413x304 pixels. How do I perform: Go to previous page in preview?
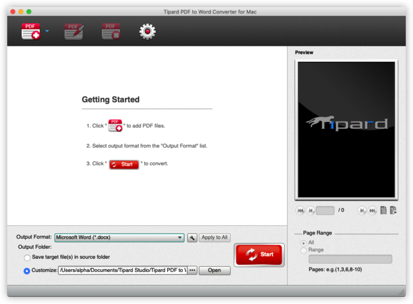(311, 211)
